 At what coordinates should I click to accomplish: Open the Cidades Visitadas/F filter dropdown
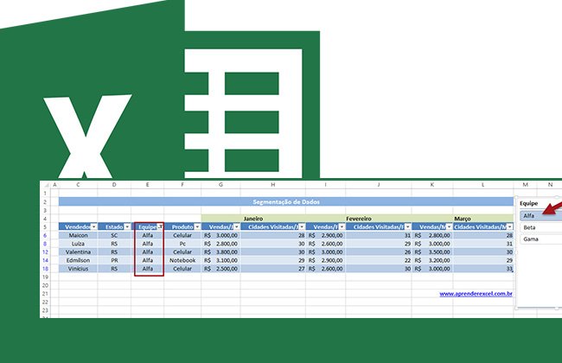click(408, 226)
